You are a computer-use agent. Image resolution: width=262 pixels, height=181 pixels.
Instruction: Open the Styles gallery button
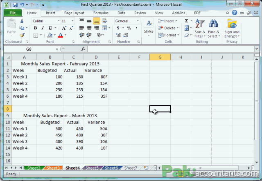pos(149,28)
